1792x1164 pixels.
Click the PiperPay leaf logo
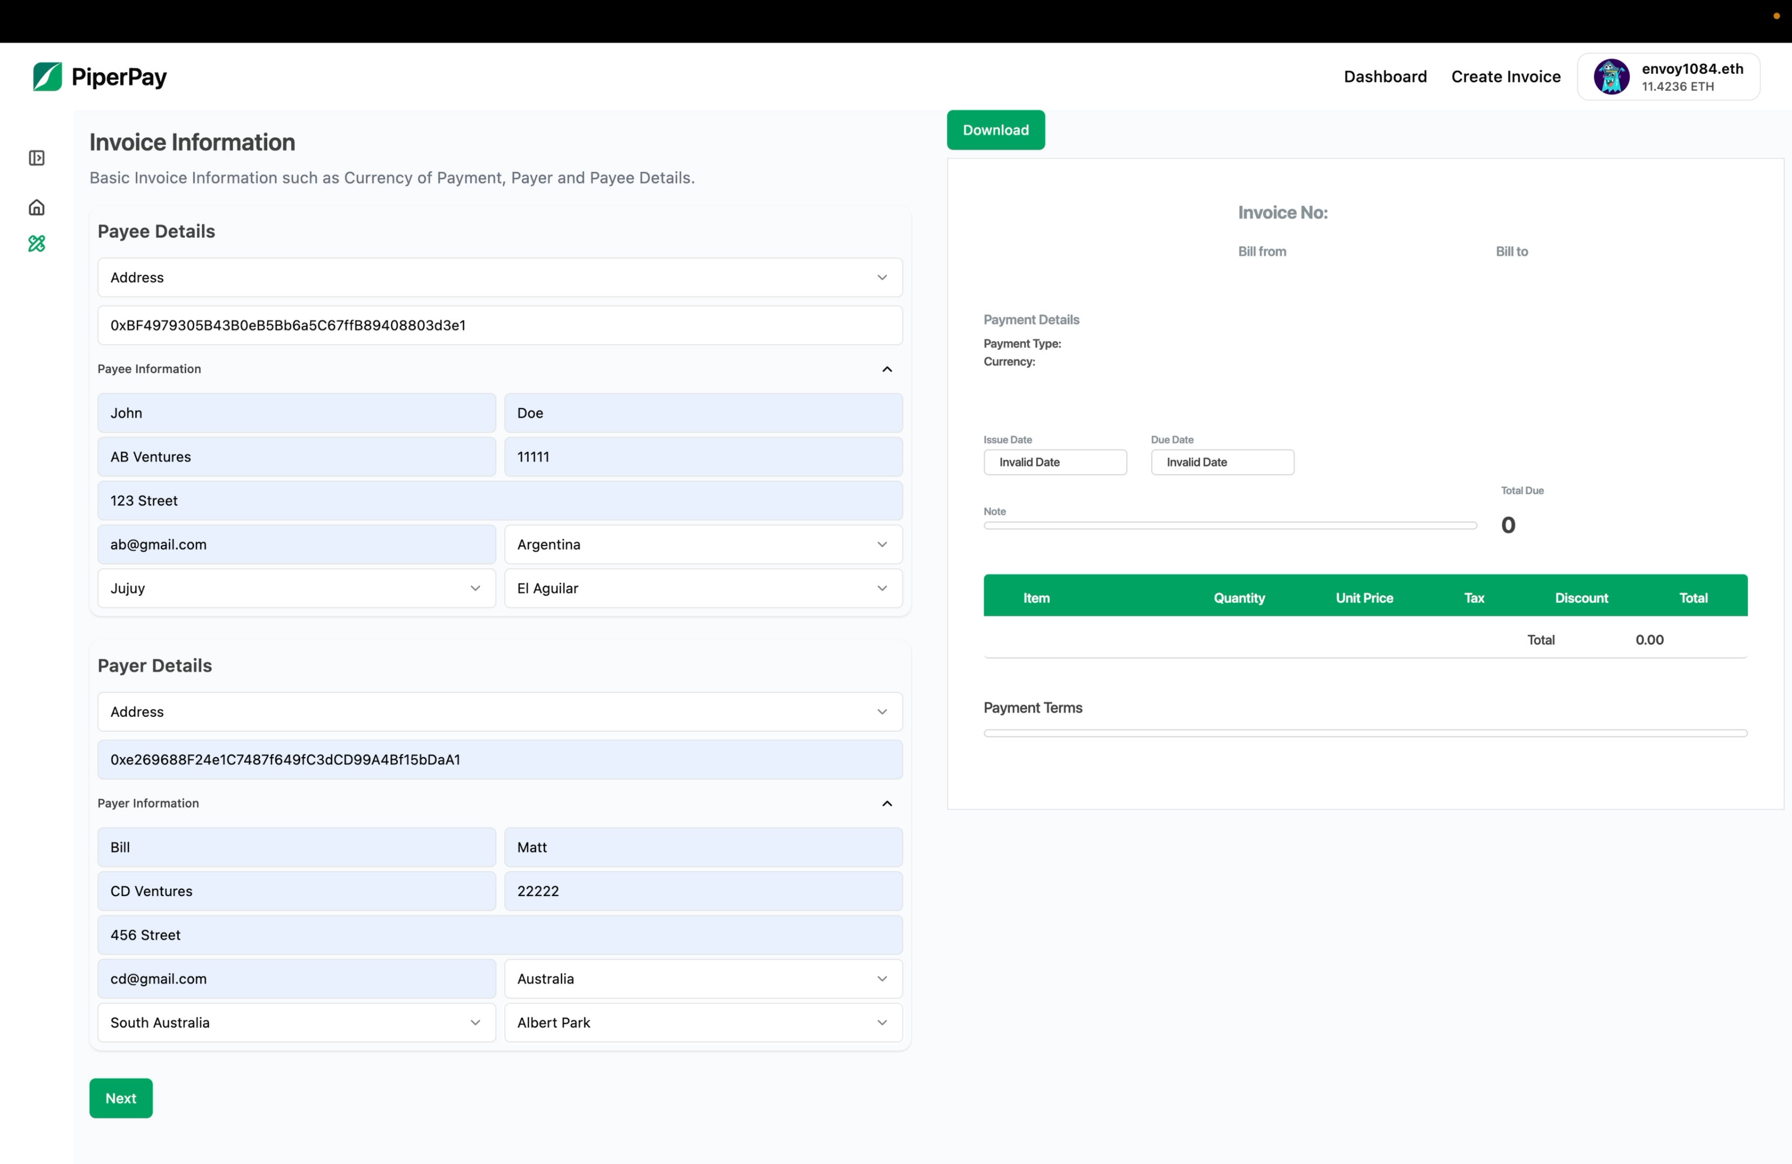pos(47,77)
